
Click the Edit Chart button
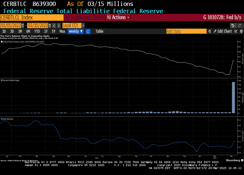click(222, 31)
